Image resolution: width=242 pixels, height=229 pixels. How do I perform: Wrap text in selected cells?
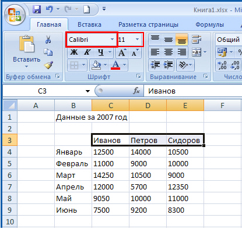pos(197,40)
